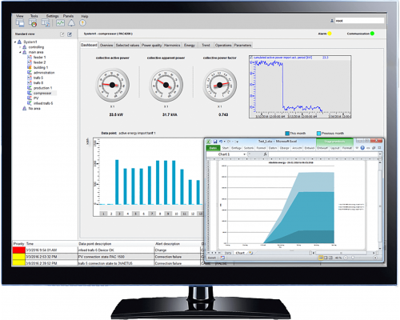The height and width of the screenshot is (320, 400).
Task: Click the alarm bell toolbar icon
Action: pyautogui.click(x=71, y=23)
